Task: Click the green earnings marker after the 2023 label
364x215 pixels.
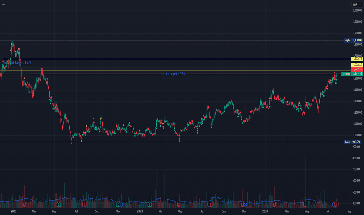Action: [150, 204]
